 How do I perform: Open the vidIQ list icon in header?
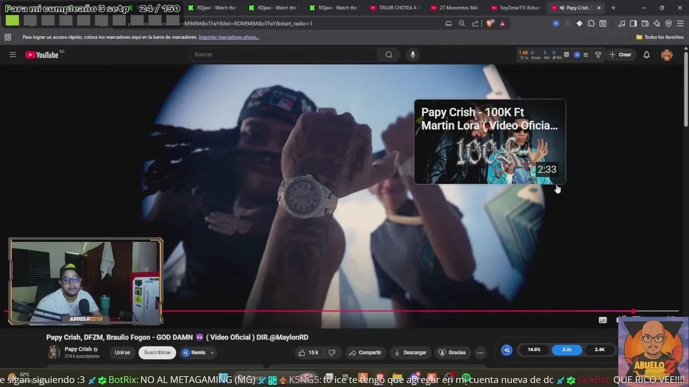pyautogui.click(x=586, y=54)
